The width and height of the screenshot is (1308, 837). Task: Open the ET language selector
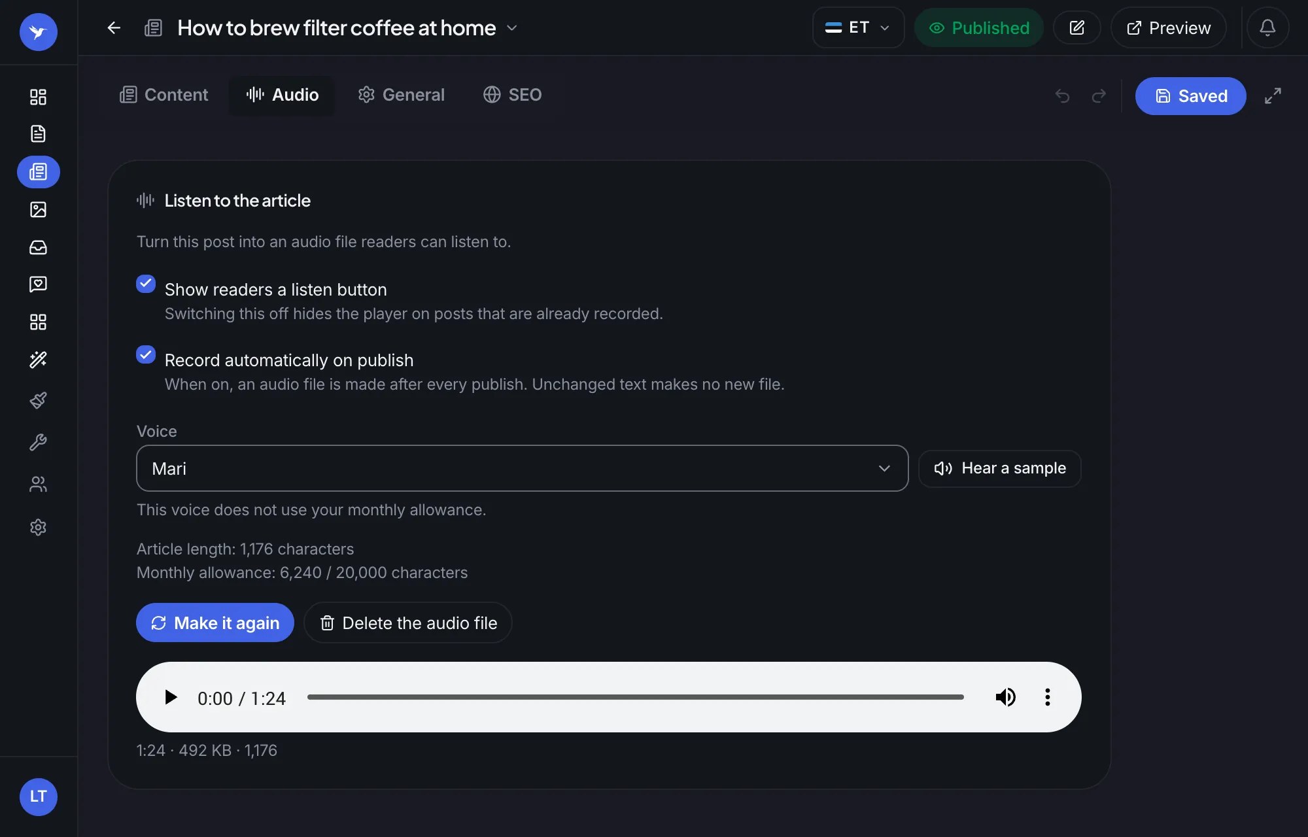tap(858, 27)
